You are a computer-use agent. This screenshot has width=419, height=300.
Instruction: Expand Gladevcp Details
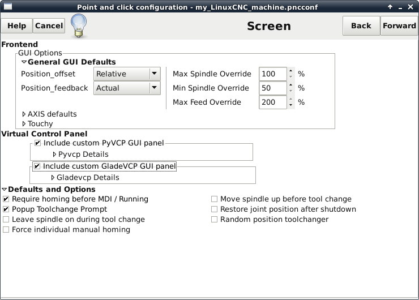pyautogui.click(x=53, y=178)
